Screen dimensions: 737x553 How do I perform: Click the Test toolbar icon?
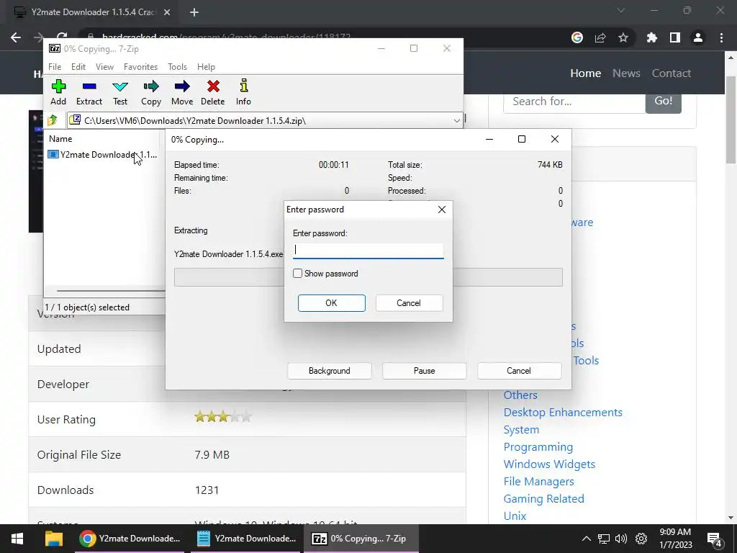pos(120,92)
